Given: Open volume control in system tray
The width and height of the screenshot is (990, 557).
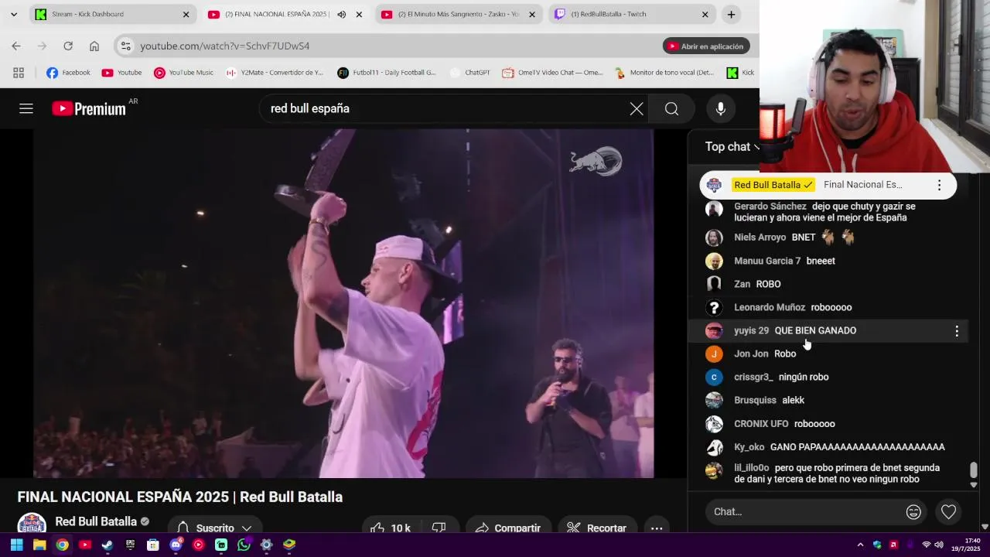Looking at the screenshot, I should tap(939, 545).
